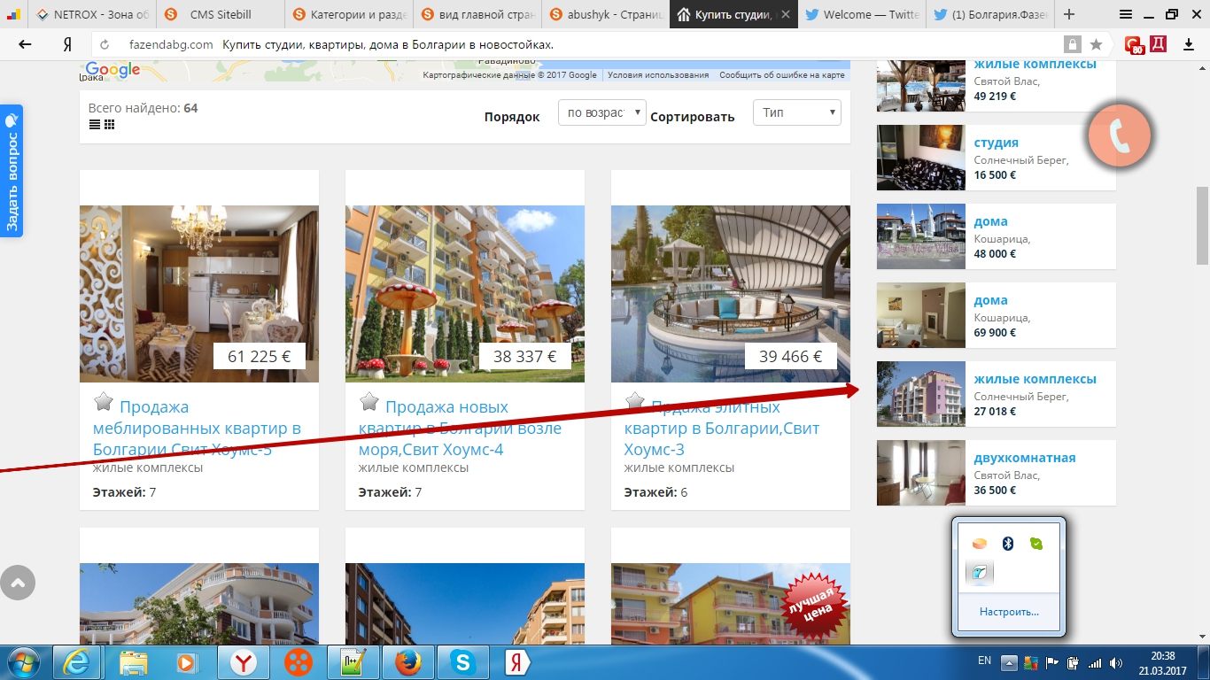Click Настроить... in the tray popup

(x=1009, y=612)
